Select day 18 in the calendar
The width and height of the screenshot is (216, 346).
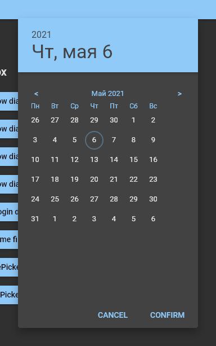click(x=55, y=179)
